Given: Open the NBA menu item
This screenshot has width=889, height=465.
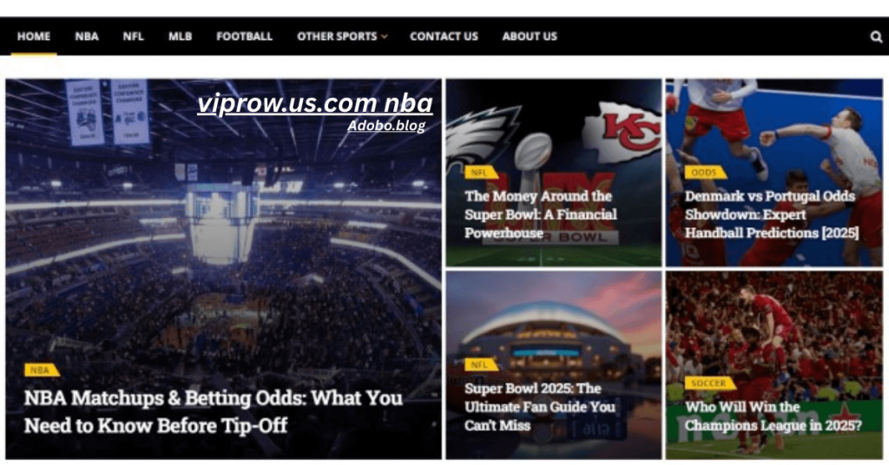Looking at the screenshot, I should [87, 36].
